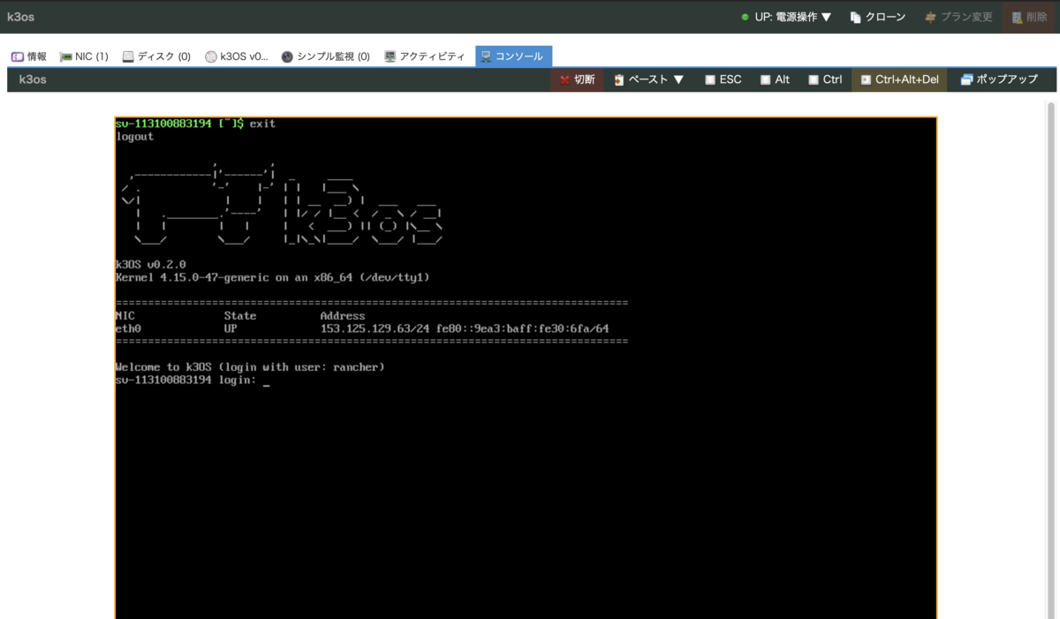Click the k3os label in console toolbar
Screen dimensions: 1060x619
tap(33, 79)
